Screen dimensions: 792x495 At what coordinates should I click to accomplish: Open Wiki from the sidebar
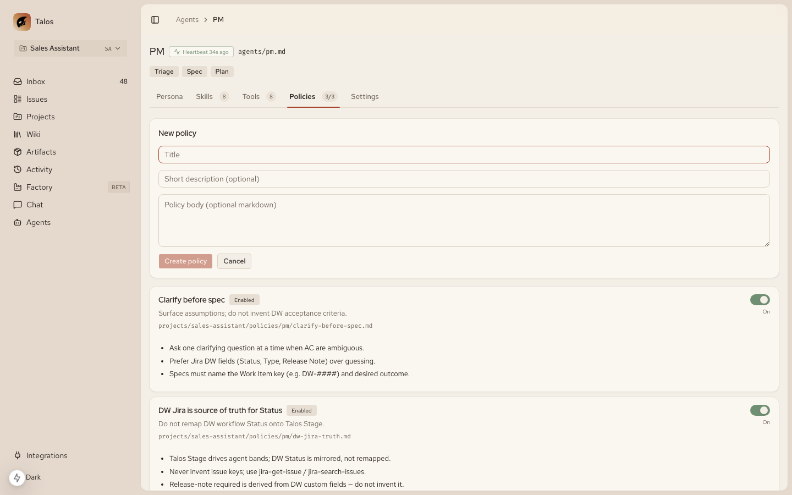(70, 134)
